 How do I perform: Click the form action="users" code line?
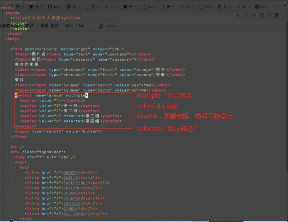point(67,49)
